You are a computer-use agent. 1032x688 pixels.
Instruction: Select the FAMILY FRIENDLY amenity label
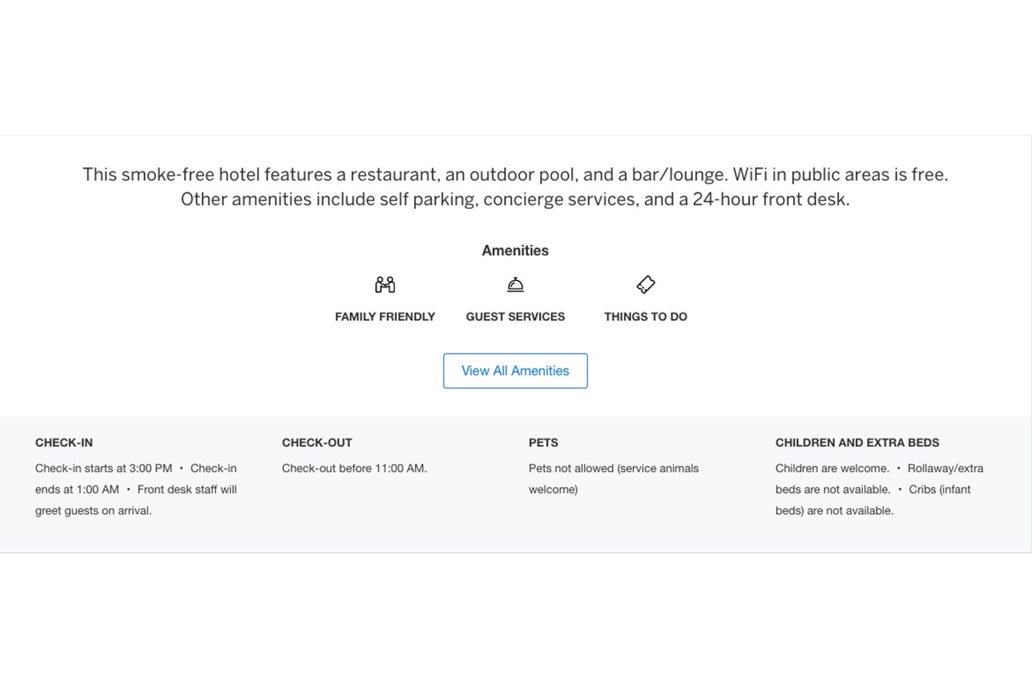pyautogui.click(x=385, y=317)
